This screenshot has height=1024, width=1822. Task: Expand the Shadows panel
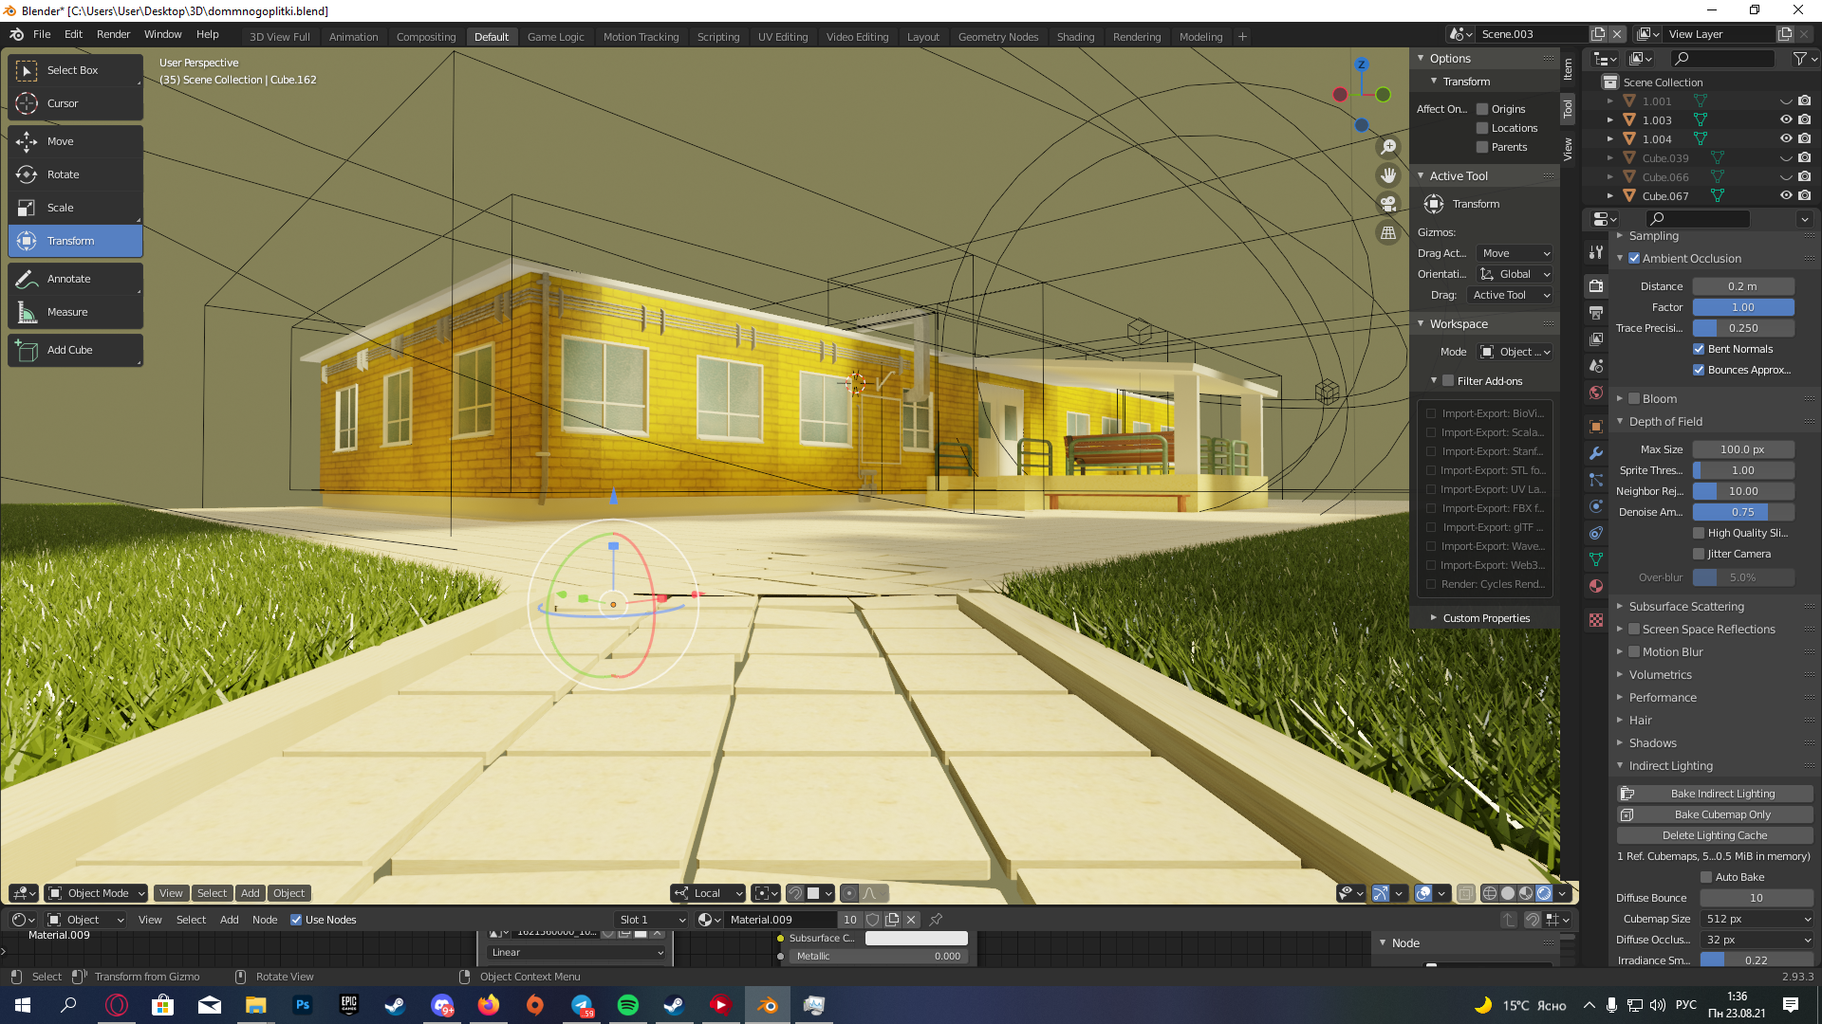coord(1652,743)
